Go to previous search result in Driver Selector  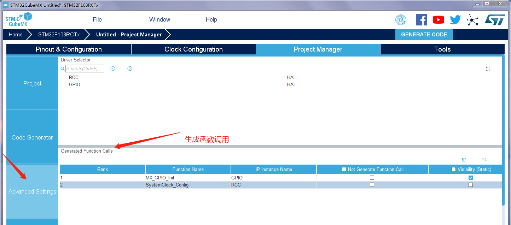pyautogui.click(x=113, y=69)
